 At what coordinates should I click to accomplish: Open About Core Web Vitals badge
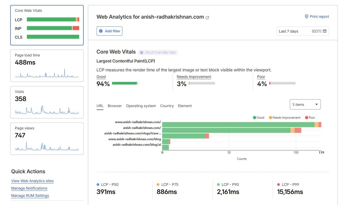point(158,52)
